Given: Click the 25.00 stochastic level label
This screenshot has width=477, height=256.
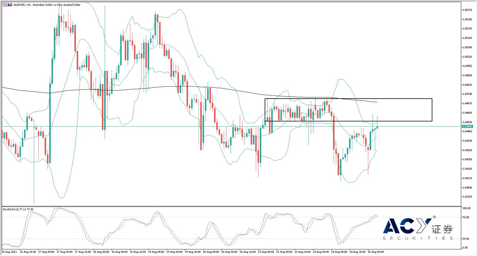Looking at the screenshot, I should (x=466, y=239).
